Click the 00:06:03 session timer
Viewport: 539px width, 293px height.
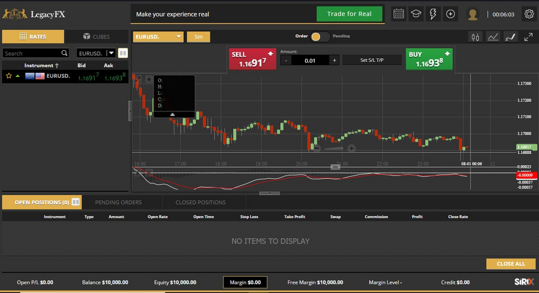(503, 14)
